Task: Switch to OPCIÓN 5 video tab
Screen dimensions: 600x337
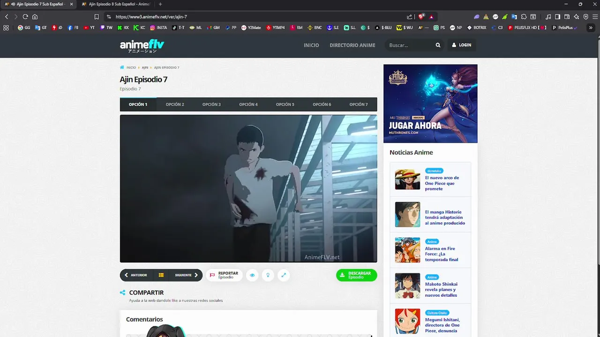Action: tap(285, 104)
